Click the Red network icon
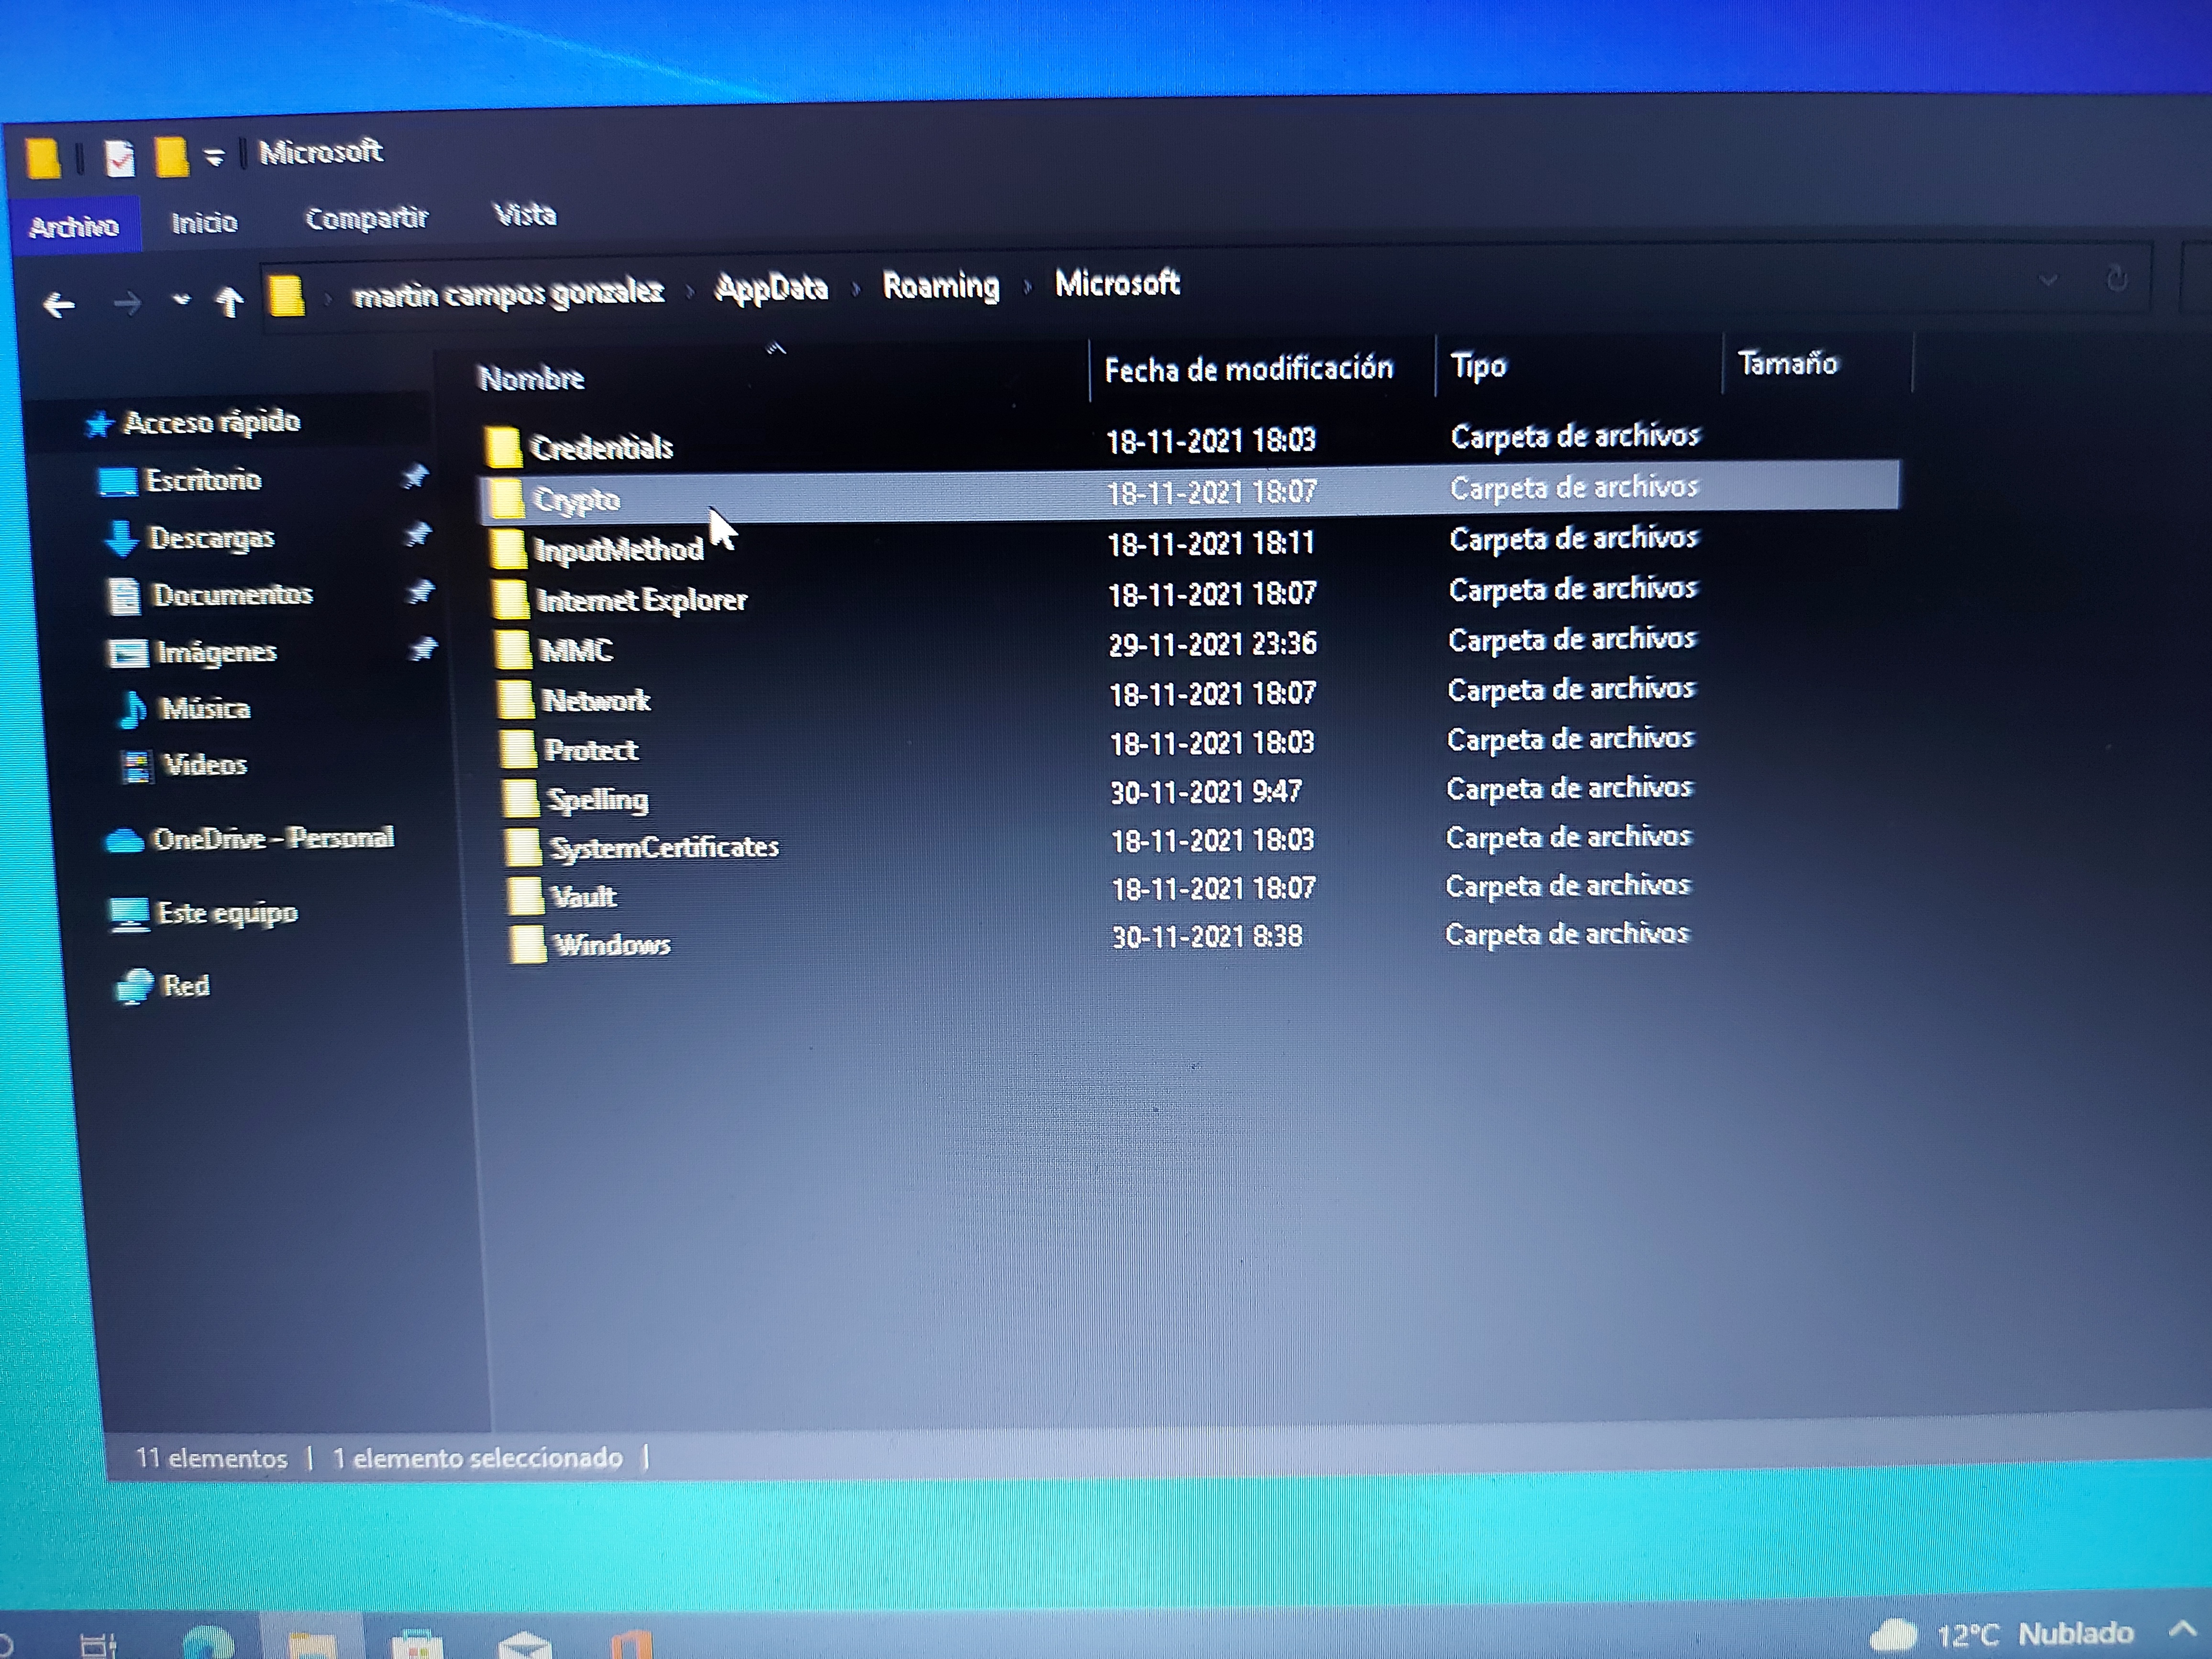Image resolution: width=2212 pixels, height=1659 pixels. pyautogui.click(x=134, y=987)
